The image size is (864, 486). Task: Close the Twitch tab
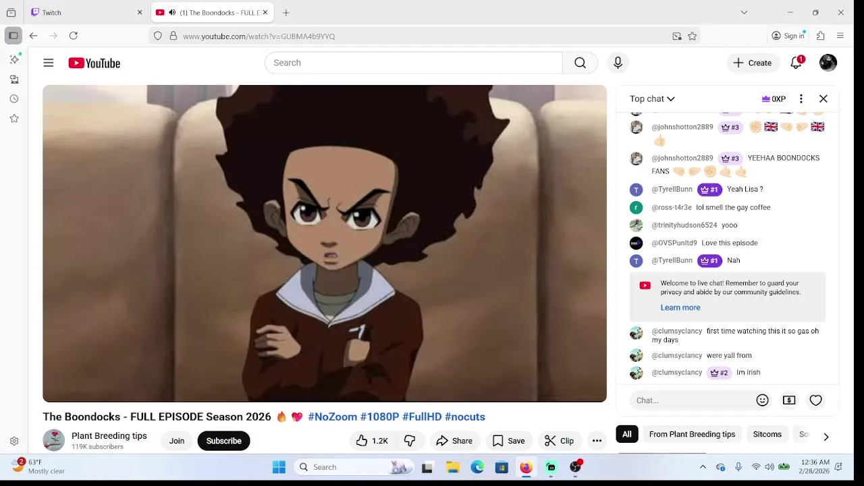[140, 13]
